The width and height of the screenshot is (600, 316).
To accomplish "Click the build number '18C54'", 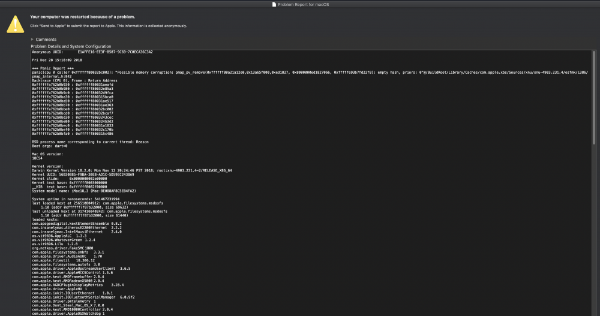I will click(37, 158).
